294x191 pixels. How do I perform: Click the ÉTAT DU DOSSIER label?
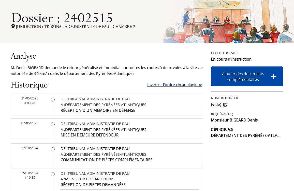[x=224, y=53]
